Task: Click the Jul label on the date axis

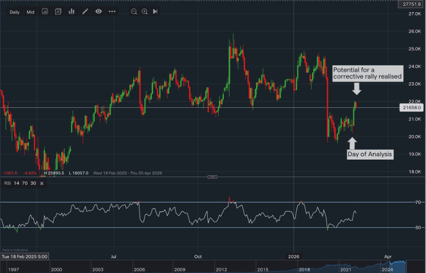Action: [x=114, y=257]
